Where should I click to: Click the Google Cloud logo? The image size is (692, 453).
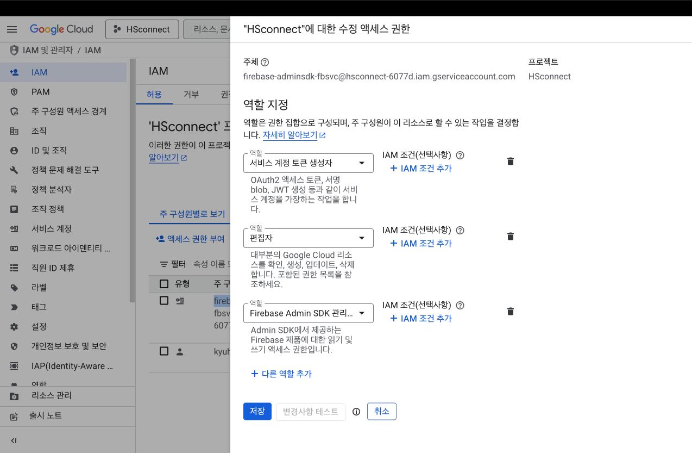click(61, 29)
